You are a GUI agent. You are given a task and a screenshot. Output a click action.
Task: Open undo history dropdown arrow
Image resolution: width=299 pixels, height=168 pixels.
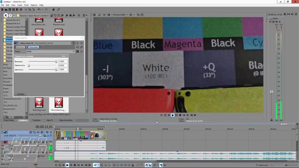click(x=43, y=9)
